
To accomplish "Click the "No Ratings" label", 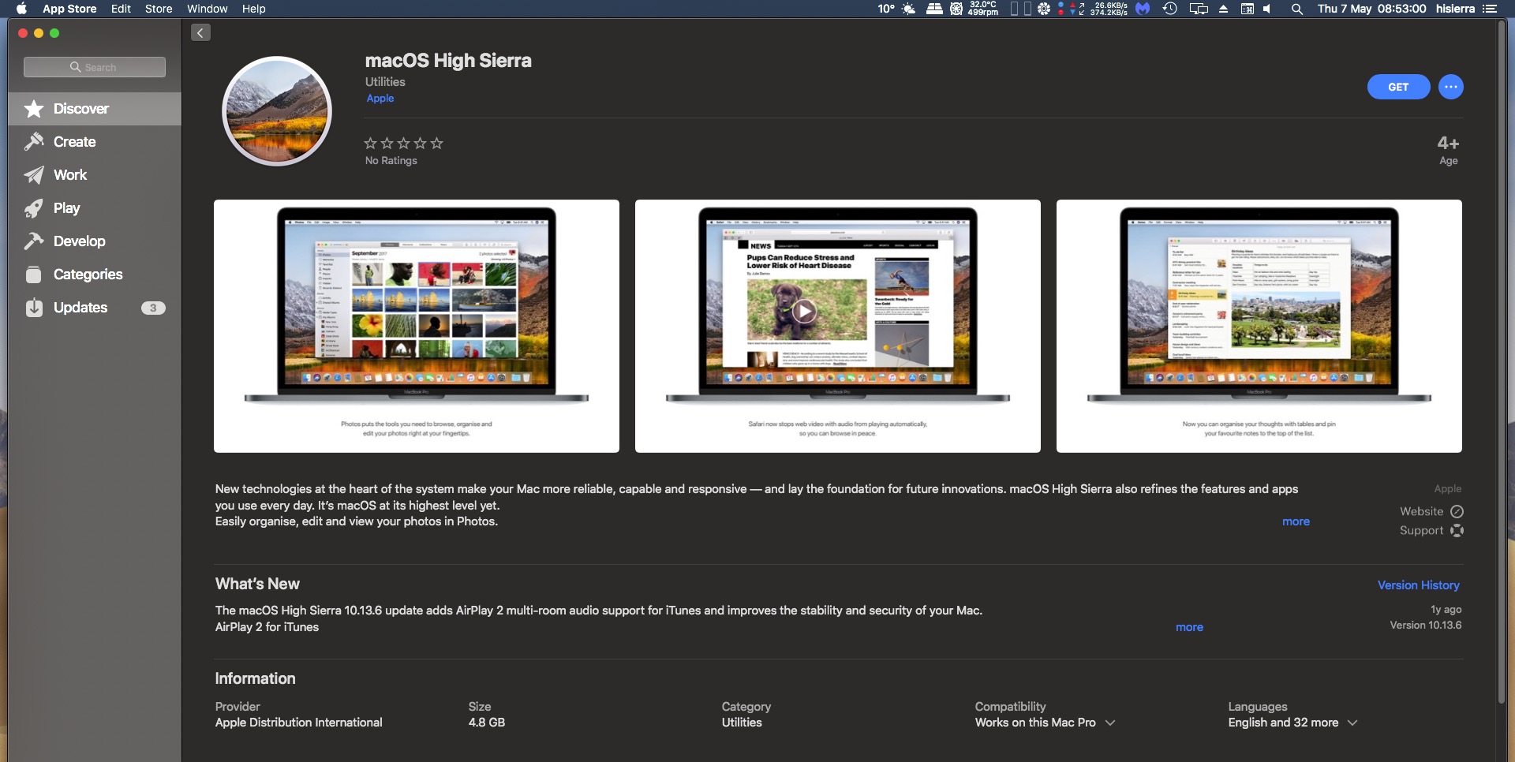I will click(x=391, y=160).
